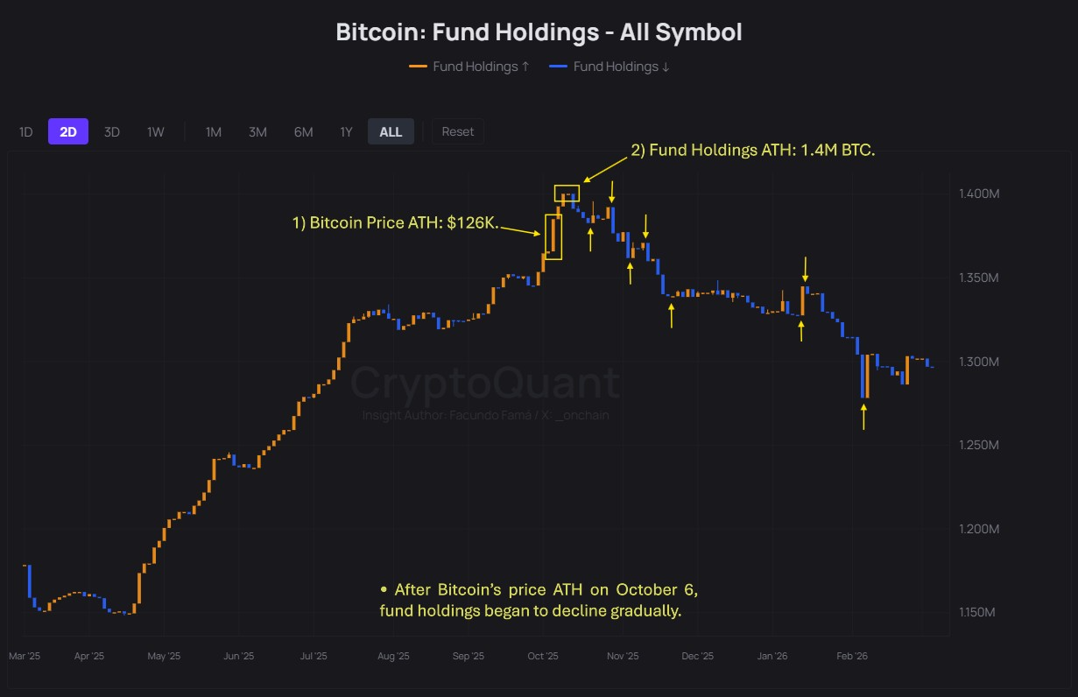Click the 1.400M y-axis label
1078x697 pixels.
tap(981, 194)
